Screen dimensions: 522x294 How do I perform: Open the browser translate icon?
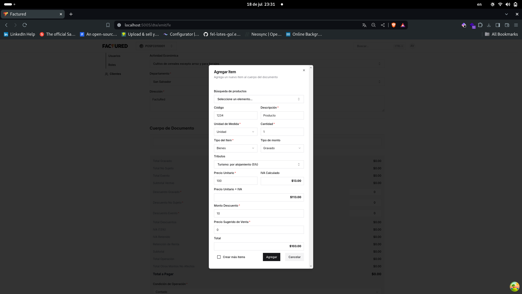[364, 25]
